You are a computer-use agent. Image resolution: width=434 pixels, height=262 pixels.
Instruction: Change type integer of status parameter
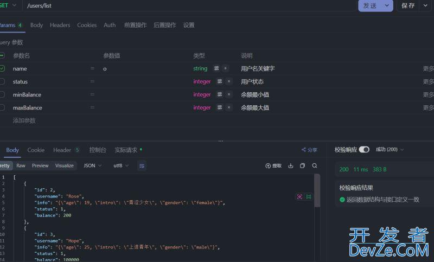click(x=202, y=81)
